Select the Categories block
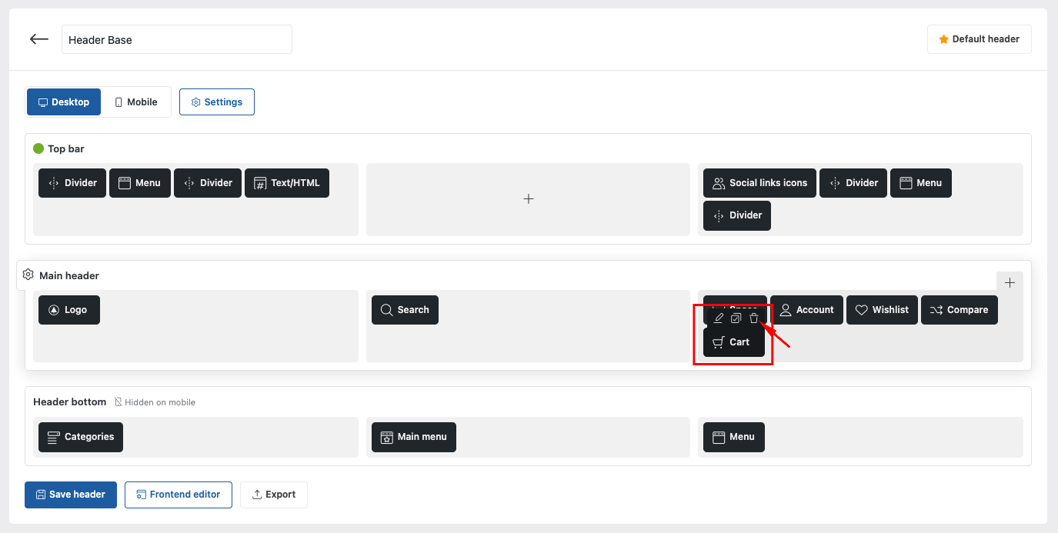1058x533 pixels. (81, 437)
